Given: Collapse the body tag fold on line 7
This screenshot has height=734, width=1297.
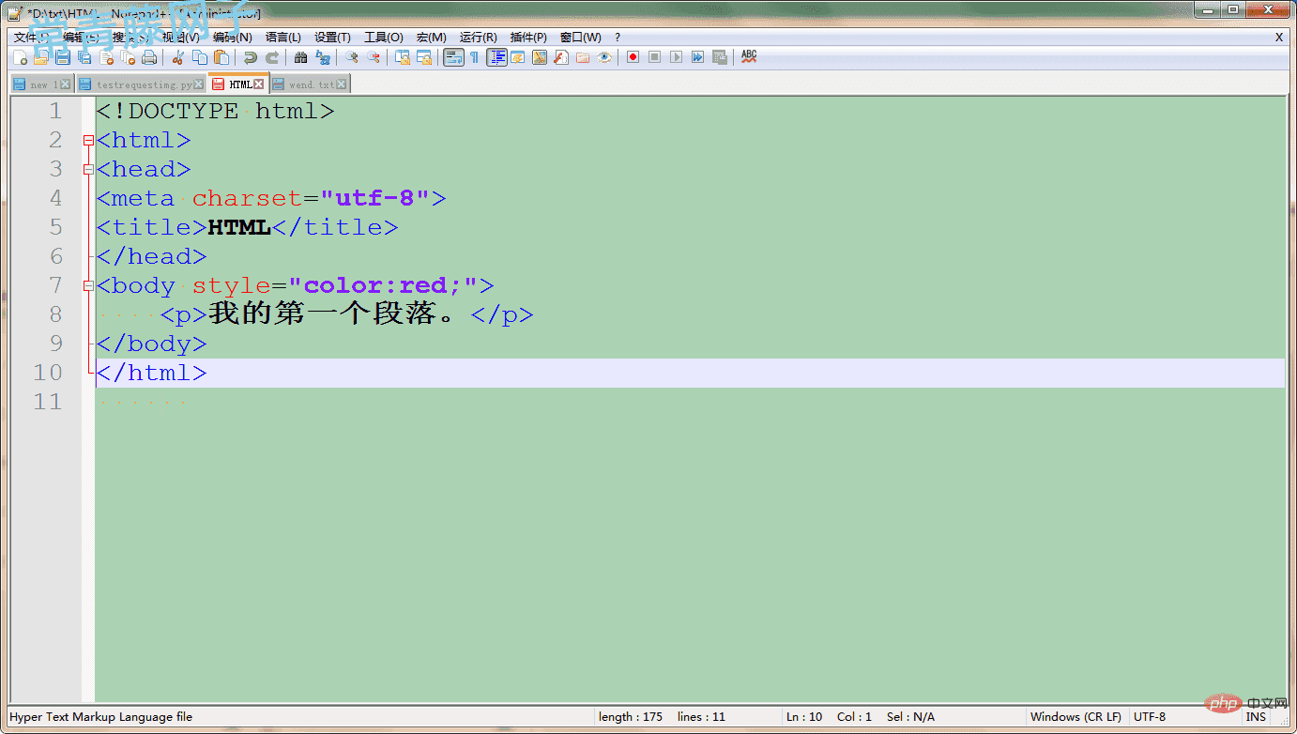Looking at the screenshot, I should 88,286.
